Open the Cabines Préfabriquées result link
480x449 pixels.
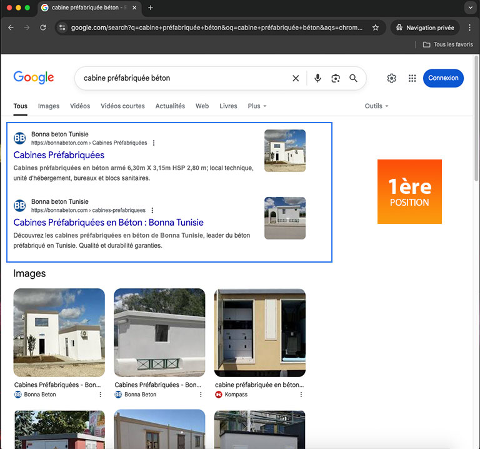[59, 155]
